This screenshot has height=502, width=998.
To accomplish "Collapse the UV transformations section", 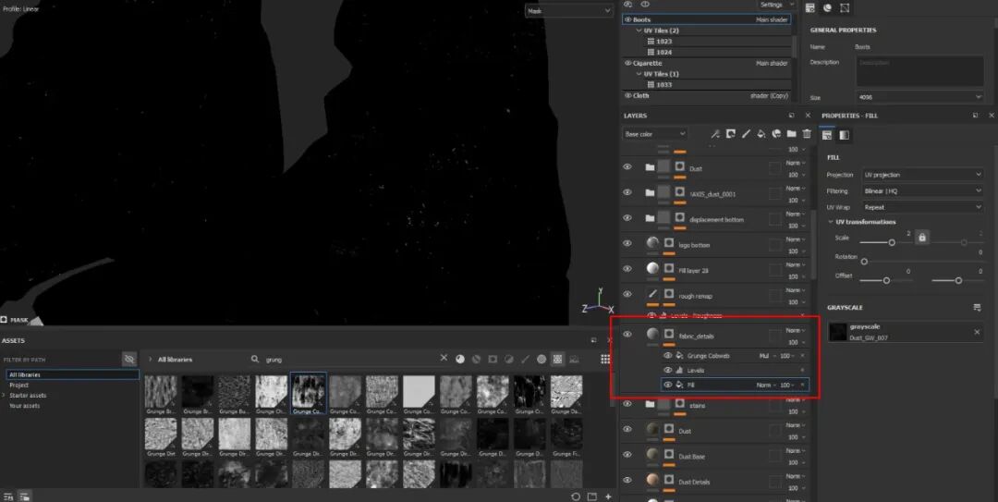I will pos(832,222).
